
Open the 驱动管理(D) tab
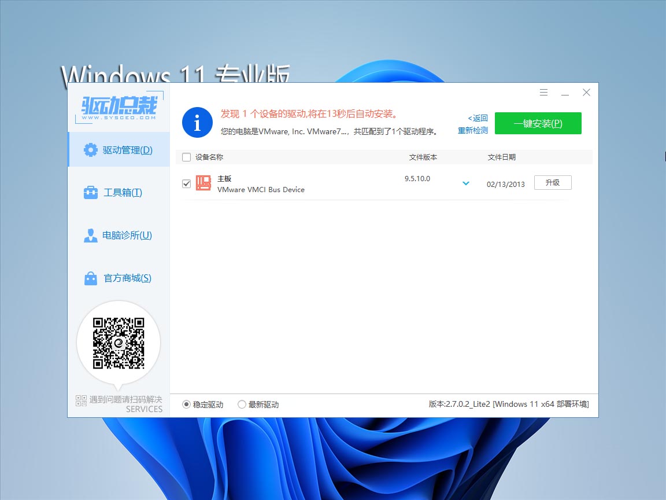pos(119,150)
